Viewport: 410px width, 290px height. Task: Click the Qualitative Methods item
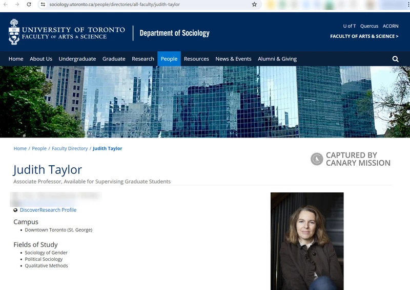tap(46, 266)
